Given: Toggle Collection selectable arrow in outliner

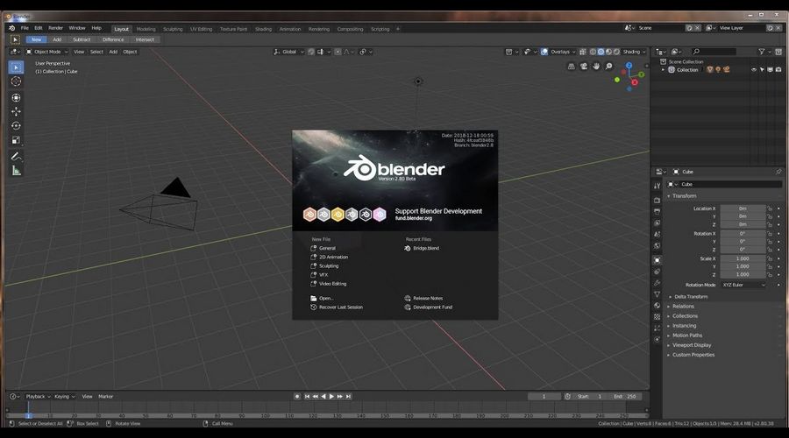Looking at the screenshot, I should pyautogui.click(x=762, y=70).
